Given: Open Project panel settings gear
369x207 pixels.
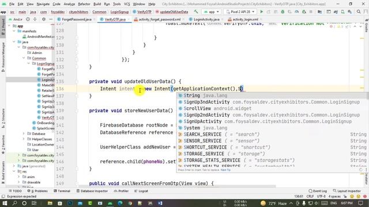Looking at the screenshot, I should [x=44, y=19].
